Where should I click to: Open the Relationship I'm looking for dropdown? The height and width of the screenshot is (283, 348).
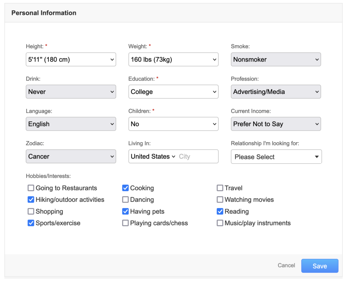click(x=276, y=157)
